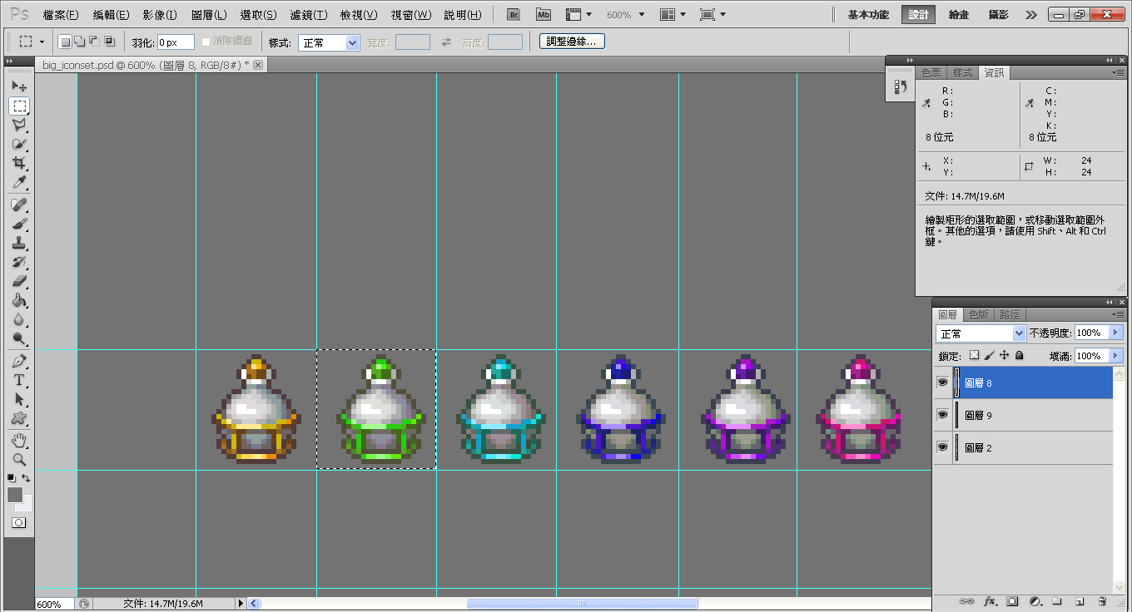Toggle the lock transparent pixels option
This screenshot has height=612, width=1132.
[975, 355]
